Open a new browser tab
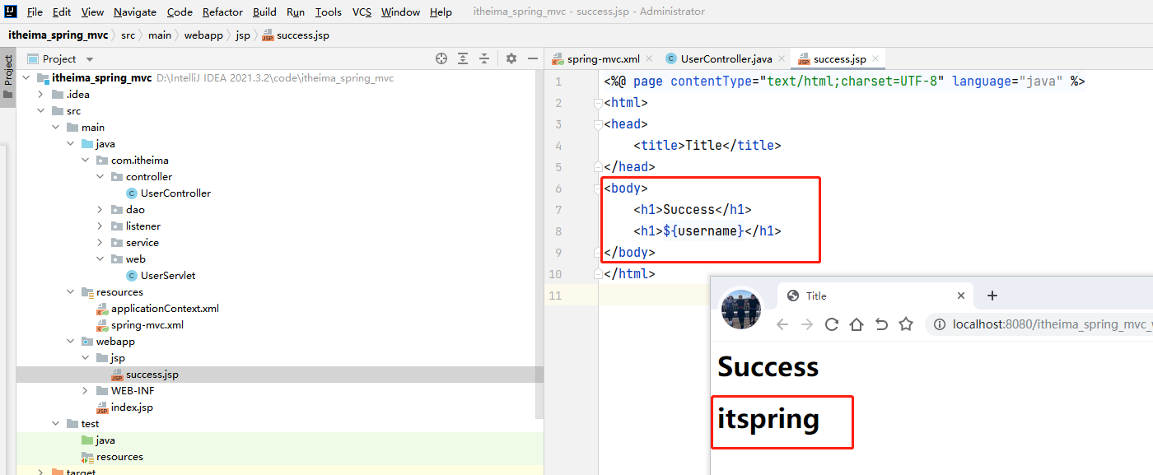1153x475 pixels. [992, 296]
